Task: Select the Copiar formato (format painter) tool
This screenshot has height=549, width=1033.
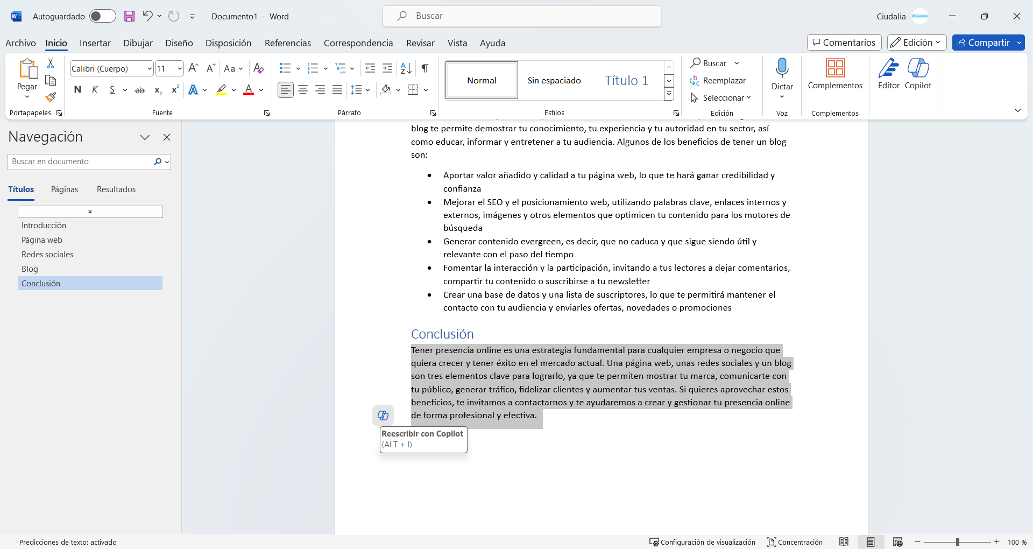Action: click(x=50, y=97)
